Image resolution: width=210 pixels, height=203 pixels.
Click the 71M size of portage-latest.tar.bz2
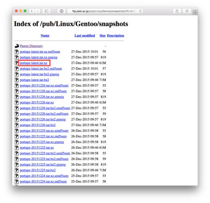click(102, 80)
